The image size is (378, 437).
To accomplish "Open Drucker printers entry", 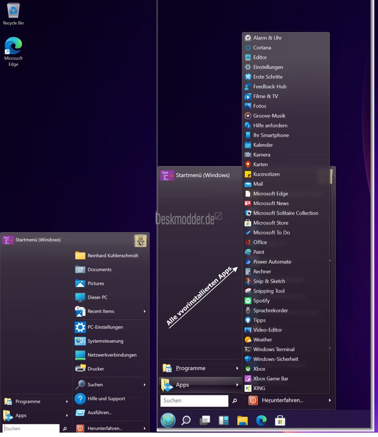I will point(111,369).
